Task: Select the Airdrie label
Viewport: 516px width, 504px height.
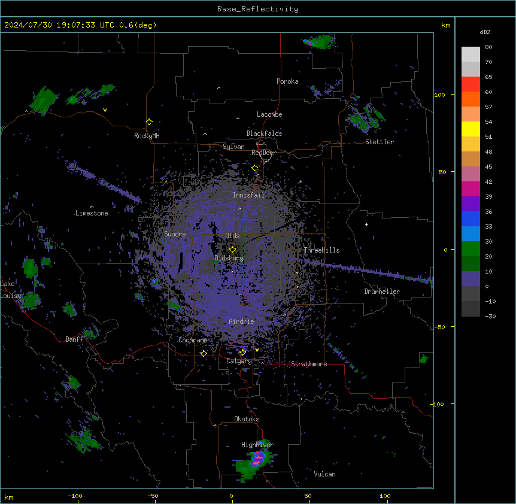Action: 241,321
